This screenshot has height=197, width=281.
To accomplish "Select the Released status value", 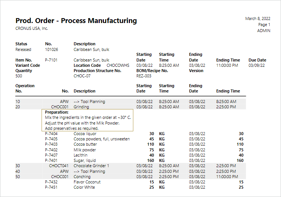I will (x=23, y=49).
